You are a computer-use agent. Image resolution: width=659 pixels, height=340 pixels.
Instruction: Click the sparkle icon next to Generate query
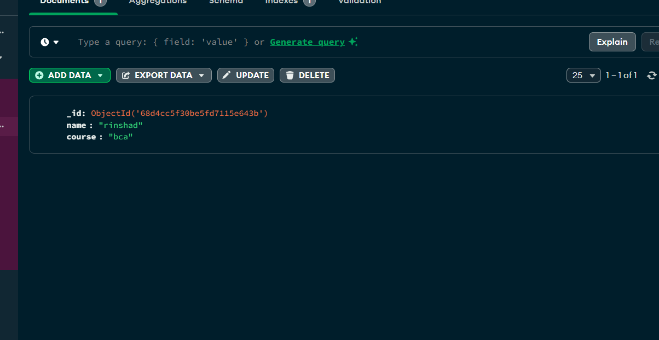tap(352, 41)
